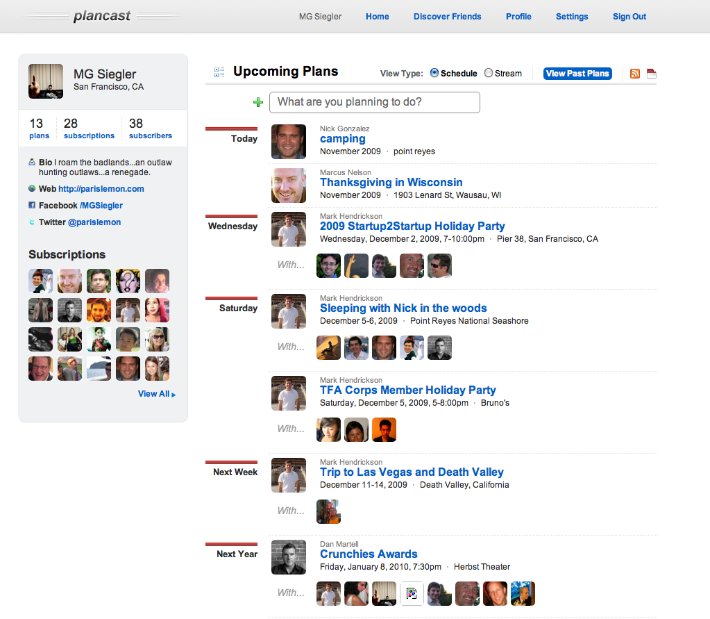710x619 pixels.
Task: Click the list icon beside Upcoming Plans
Action: click(x=219, y=72)
